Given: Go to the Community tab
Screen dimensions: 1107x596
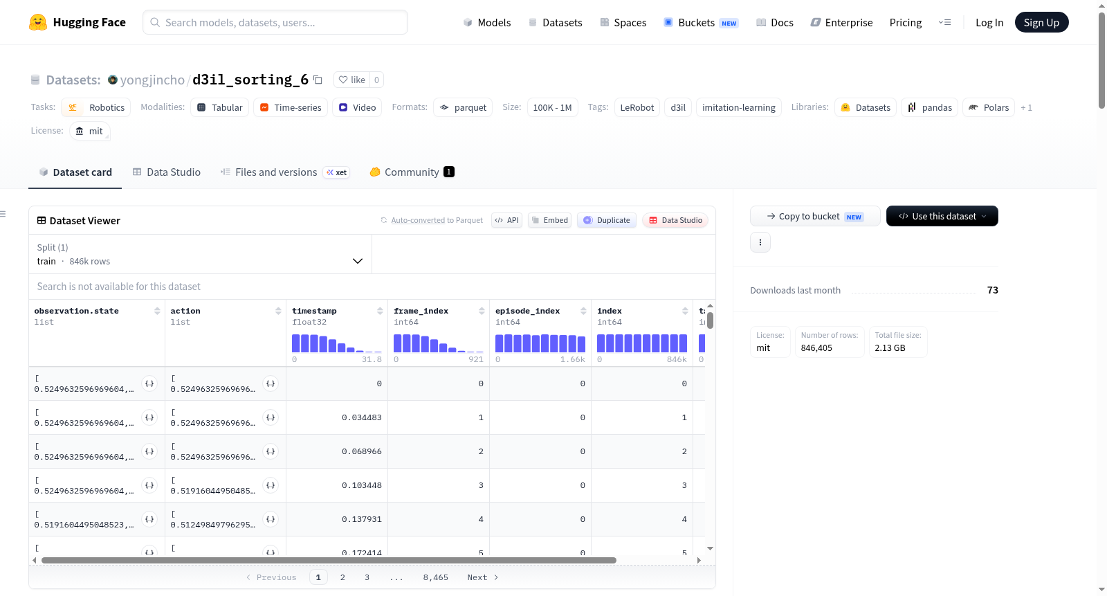Looking at the screenshot, I should (x=412, y=172).
